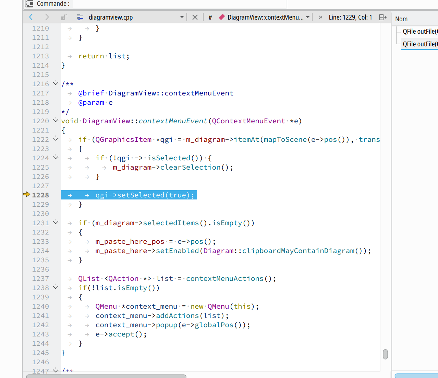Show more toolbar items with double chevron
The image size is (438, 378).
(x=320, y=17)
